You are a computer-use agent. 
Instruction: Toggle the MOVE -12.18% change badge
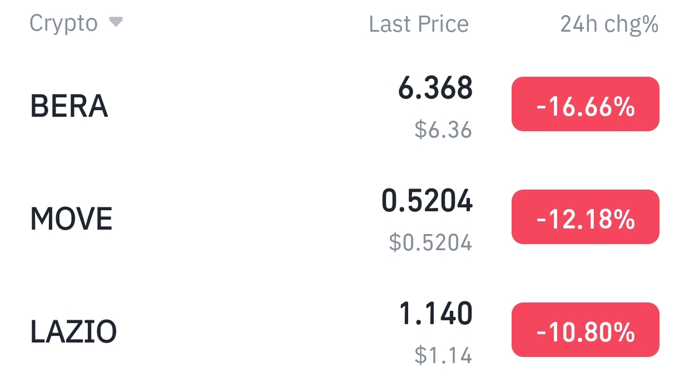[x=585, y=217]
